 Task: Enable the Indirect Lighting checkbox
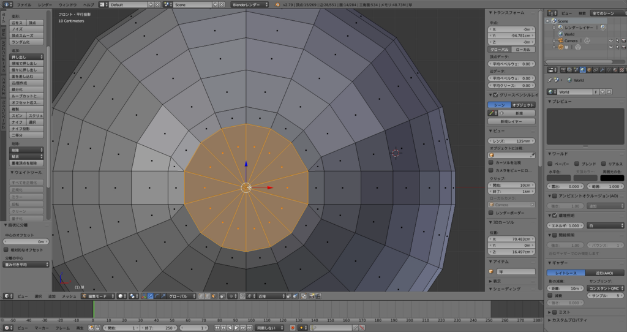555,235
